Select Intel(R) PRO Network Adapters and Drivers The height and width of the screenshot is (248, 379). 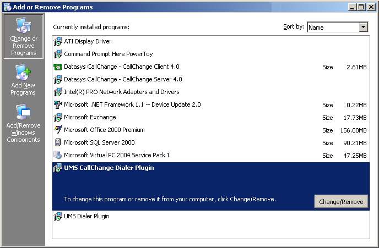tap(211, 92)
